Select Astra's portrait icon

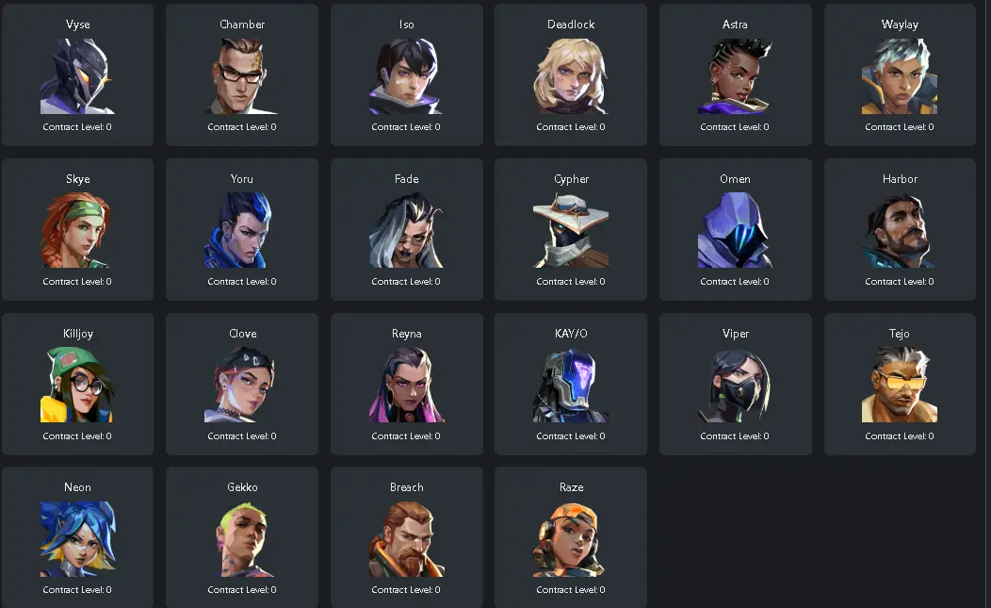(x=735, y=76)
